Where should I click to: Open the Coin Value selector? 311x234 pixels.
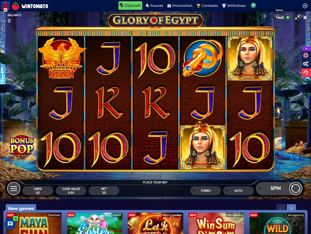pos(71,190)
